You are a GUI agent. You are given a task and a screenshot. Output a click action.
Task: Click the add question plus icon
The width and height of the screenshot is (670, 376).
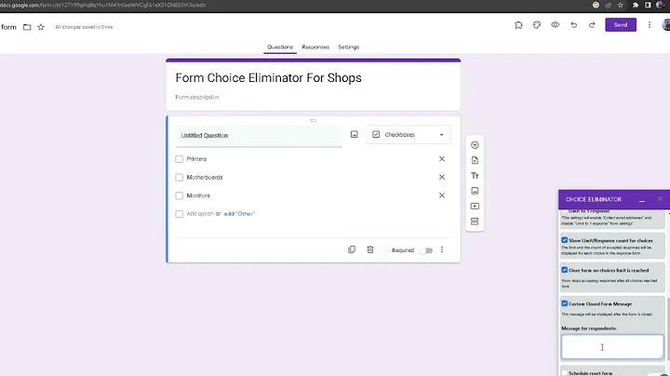click(x=475, y=145)
